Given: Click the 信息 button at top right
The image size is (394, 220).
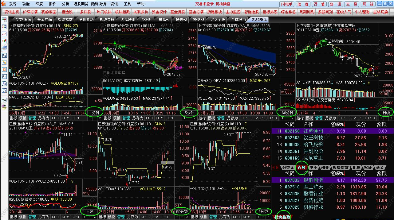Looking at the screenshot, I should 303,4.
